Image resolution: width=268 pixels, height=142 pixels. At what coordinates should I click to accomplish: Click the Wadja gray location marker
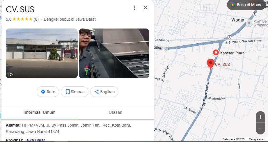[249, 23]
